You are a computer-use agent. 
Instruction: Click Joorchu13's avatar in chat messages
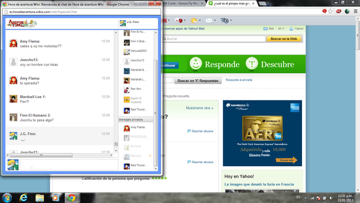tap(13, 61)
